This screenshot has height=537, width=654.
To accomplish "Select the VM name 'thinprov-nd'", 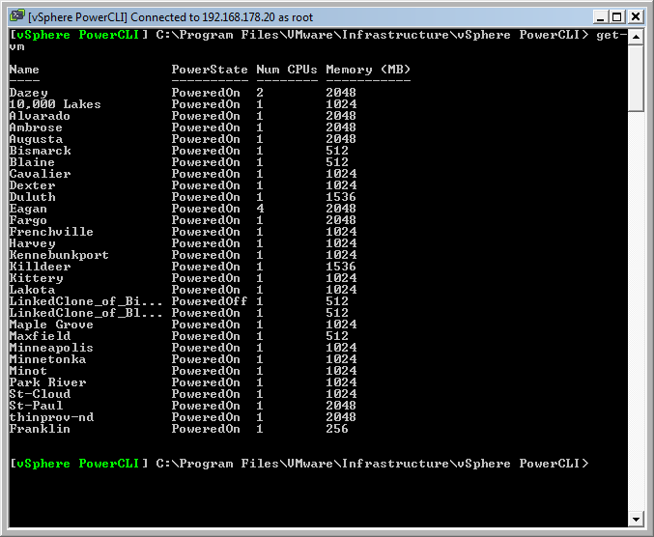I will (51, 418).
